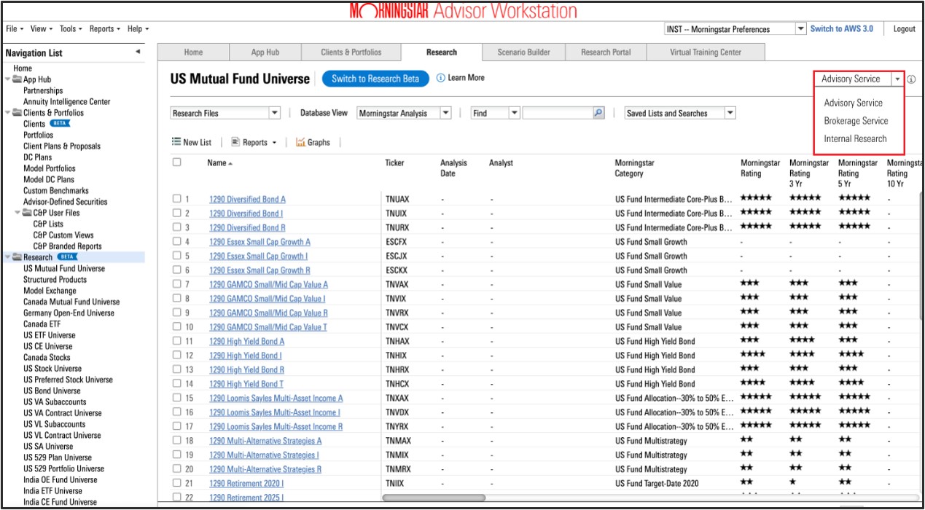Open the Tools menu
This screenshot has width=925, height=510.
71,29
